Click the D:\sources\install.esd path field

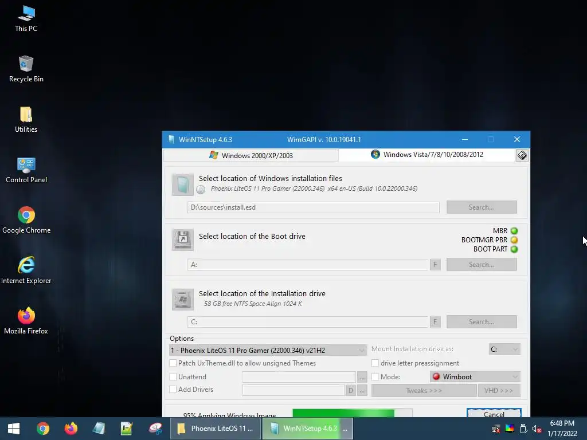pos(314,207)
